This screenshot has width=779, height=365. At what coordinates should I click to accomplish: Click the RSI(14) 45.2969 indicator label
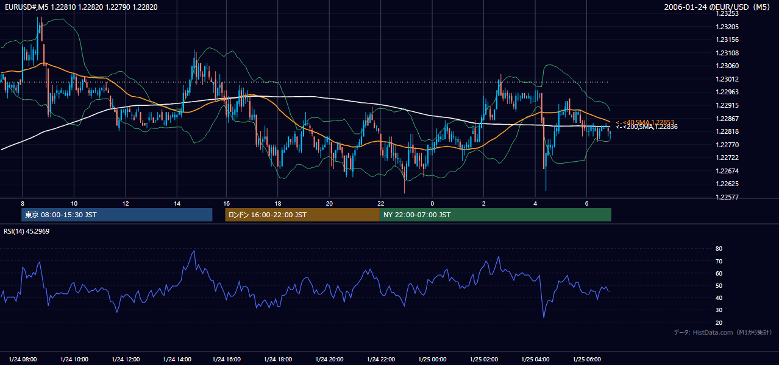tap(27, 231)
